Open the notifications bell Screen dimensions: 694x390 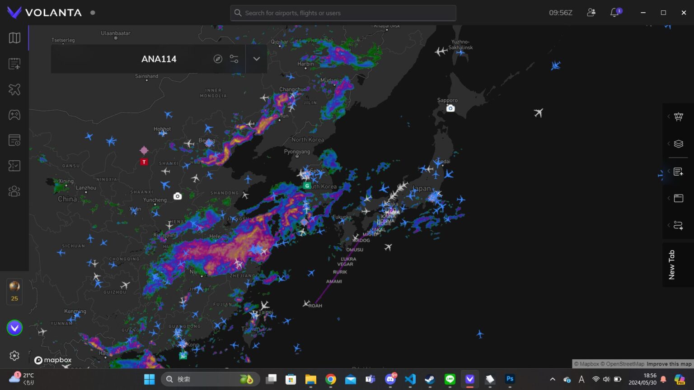pyautogui.click(x=614, y=13)
